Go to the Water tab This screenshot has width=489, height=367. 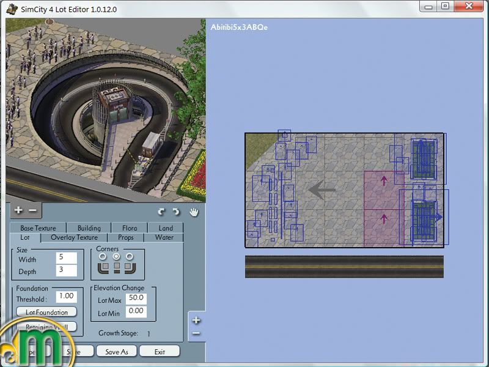[164, 237]
